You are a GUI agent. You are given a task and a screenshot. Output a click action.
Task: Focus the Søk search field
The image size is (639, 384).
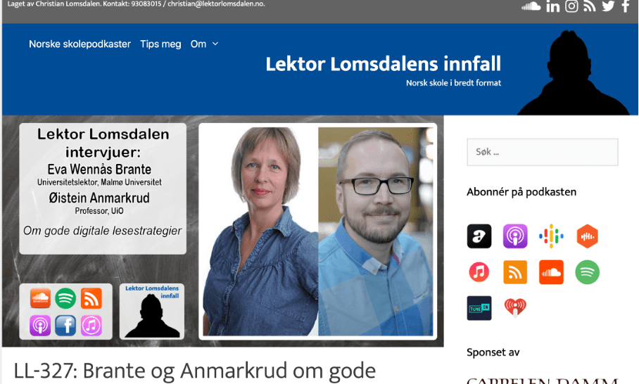543,153
